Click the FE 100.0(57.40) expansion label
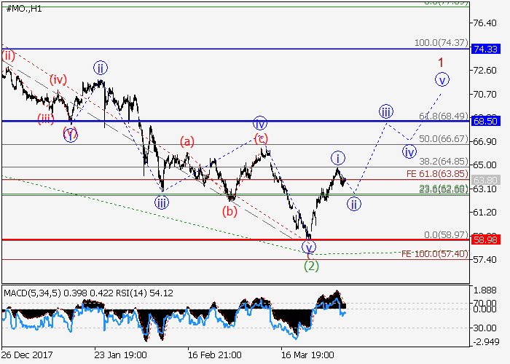Viewport: 510px width, 364px height. tap(433, 253)
